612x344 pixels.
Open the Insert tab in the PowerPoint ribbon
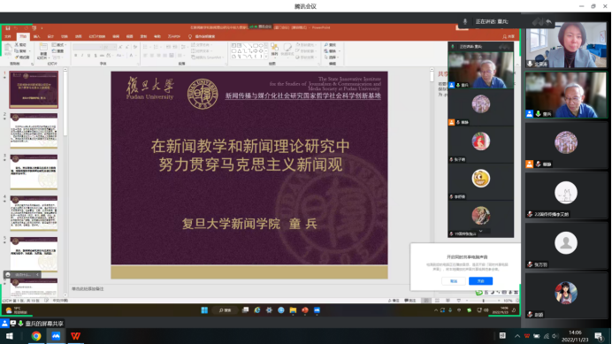[36, 37]
